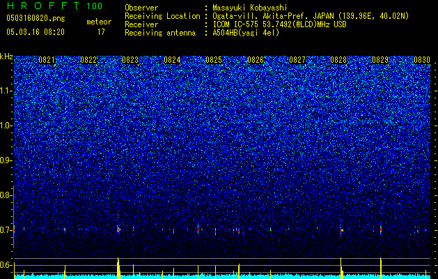Click the 0824 time marker
Viewport: 438px width, 279px height.
pyautogui.click(x=172, y=60)
